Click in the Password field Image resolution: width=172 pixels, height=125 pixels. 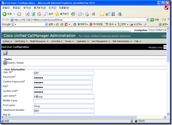pyautogui.click(x=63, y=78)
